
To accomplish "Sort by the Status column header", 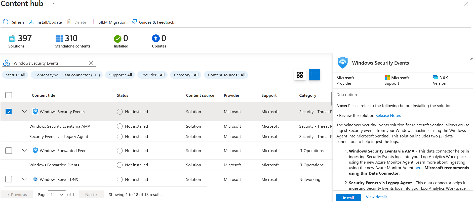I will pyautogui.click(x=123, y=95).
